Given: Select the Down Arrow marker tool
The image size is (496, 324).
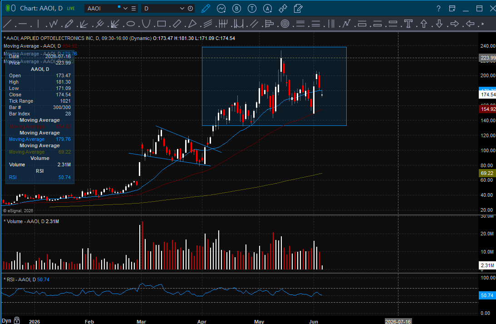Looking at the screenshot, I should [439, 24].
